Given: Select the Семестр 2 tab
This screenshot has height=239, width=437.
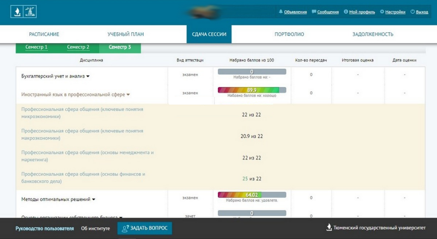Looking at the screenshot, I should pyautogui.click(x=78, y=47).
